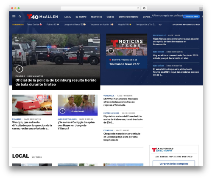212x179 pixels.
Task: Play the Noticias Texas live stream
Action: click(111, 51)
